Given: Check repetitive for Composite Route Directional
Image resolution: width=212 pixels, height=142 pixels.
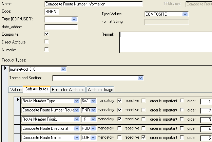Looking at the screenshot, I should [143, 128].
